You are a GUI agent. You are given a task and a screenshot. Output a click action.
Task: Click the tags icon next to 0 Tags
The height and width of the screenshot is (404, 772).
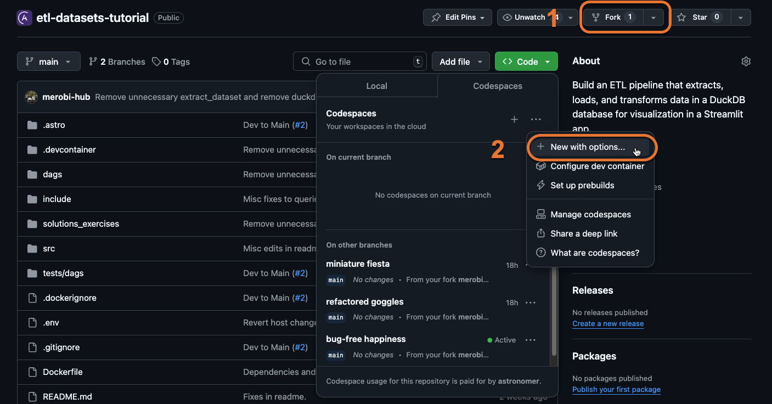pos(156,61)
